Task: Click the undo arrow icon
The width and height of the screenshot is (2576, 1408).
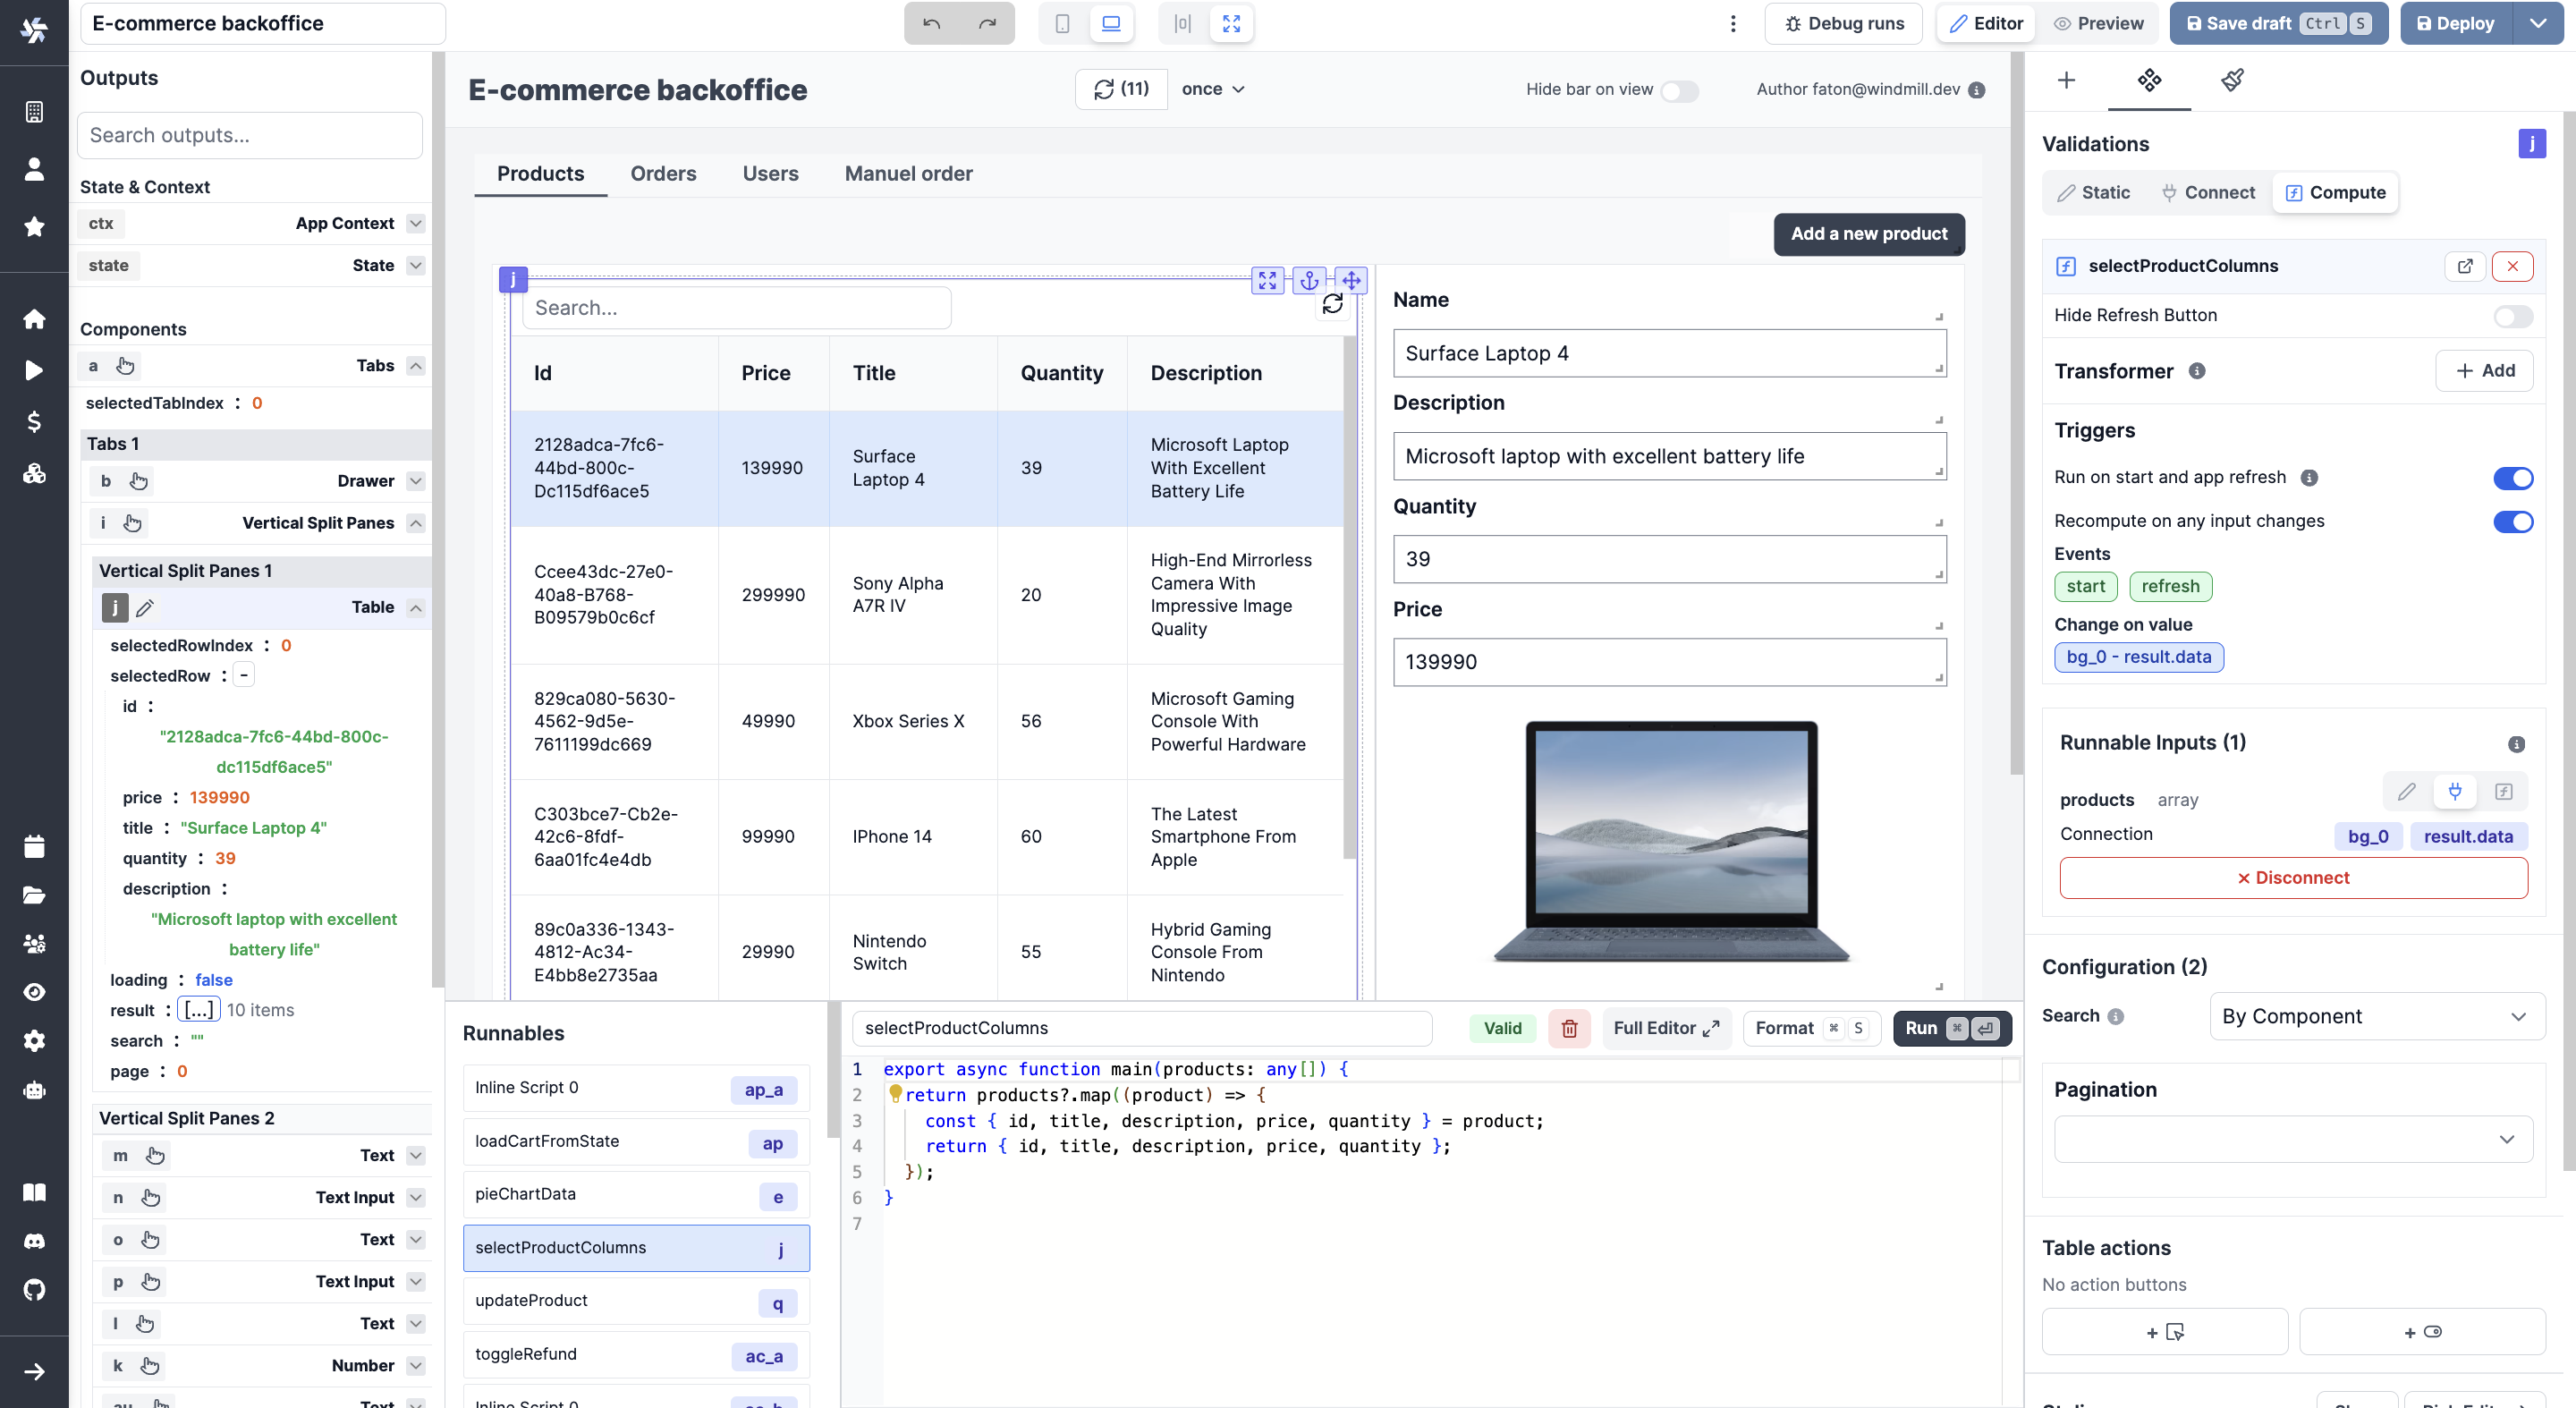Action: (931, 22)
